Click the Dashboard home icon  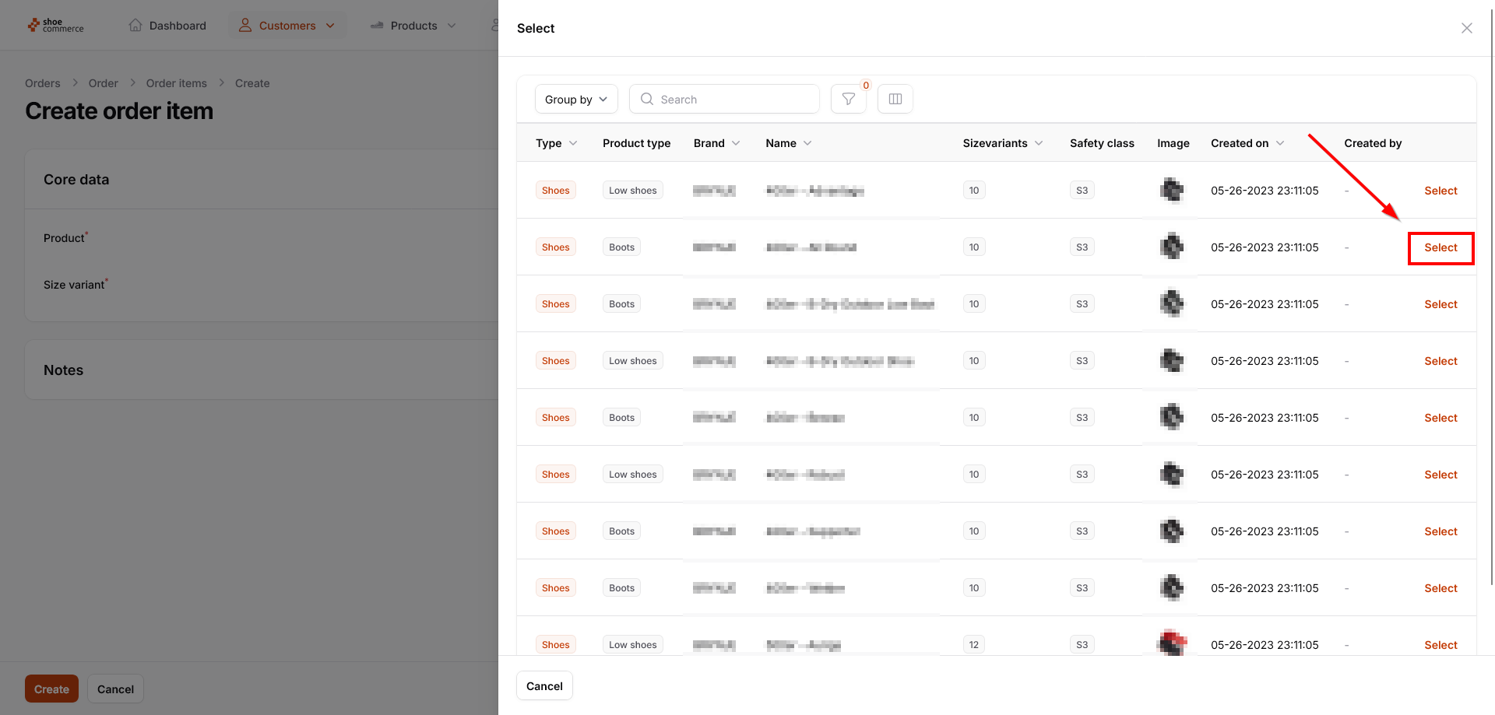coord(135,26)
